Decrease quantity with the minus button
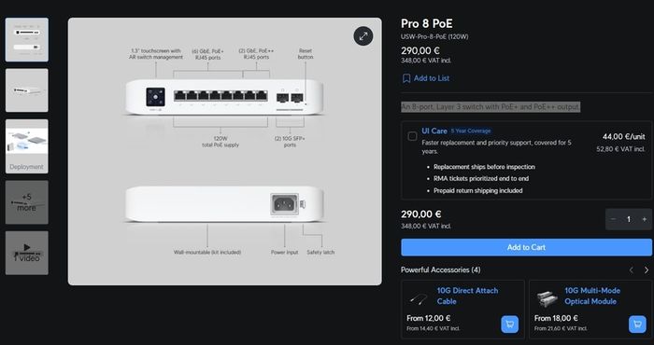Screen dimensions: 654x345 613,219
